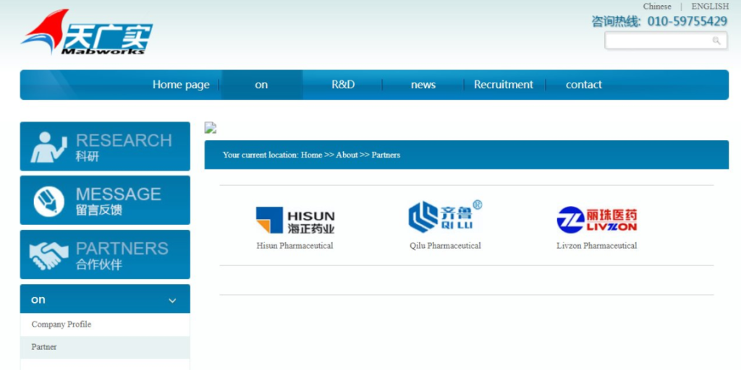This screenshot has height=370, width=741.
Task: Open the Livzon logo
Action: click(597, 220)
